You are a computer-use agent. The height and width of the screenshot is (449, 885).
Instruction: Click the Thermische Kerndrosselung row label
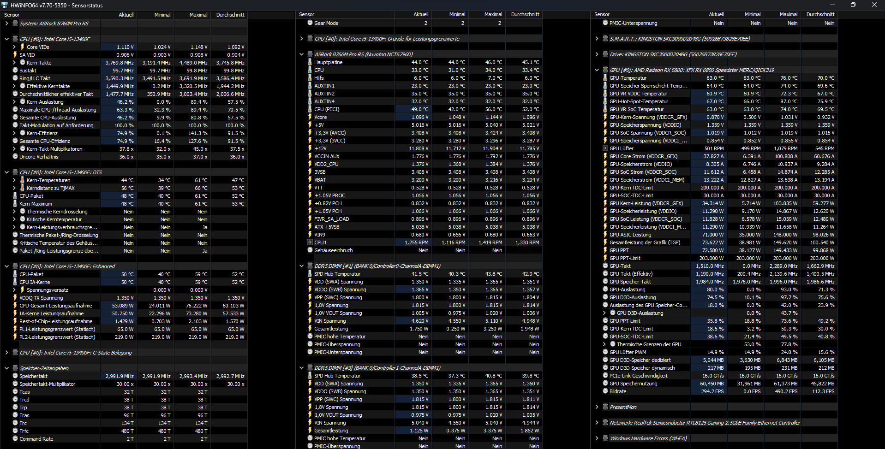tap(57, 212)
